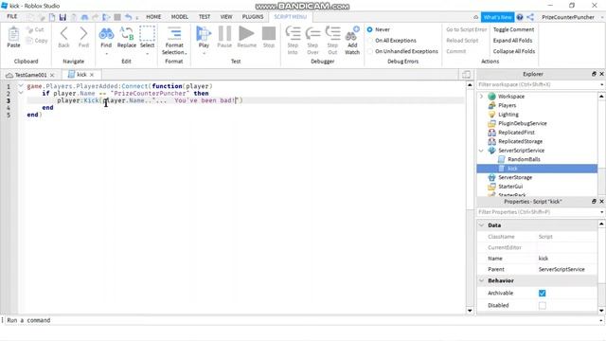Select Players in the Explorer tree

507,105
